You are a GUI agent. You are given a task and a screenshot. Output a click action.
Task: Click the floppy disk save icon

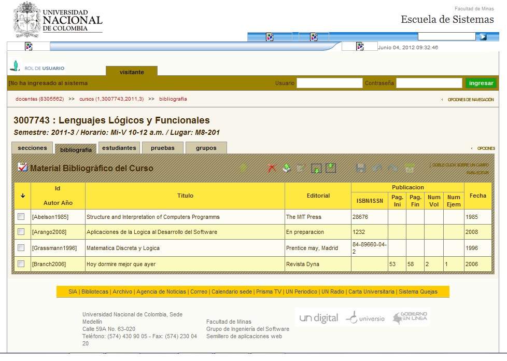[361, 168]
